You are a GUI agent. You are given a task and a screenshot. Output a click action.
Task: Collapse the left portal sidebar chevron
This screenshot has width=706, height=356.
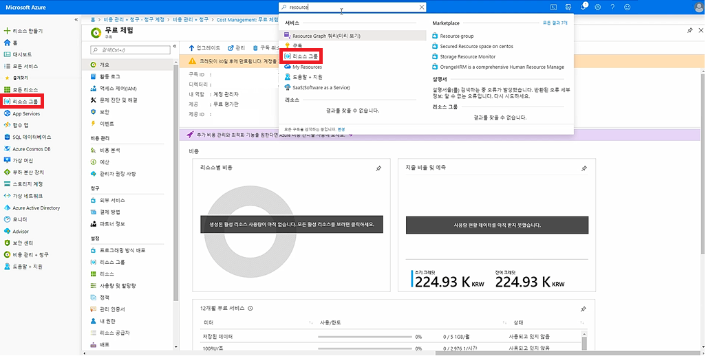click(76, 20)
